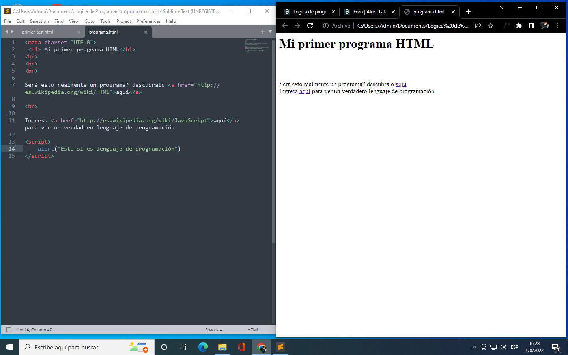Image resolution: width=568 pixels, height=355 pixels.
Task: Click the Chrome address bar URL
Action: coord(413,26)
